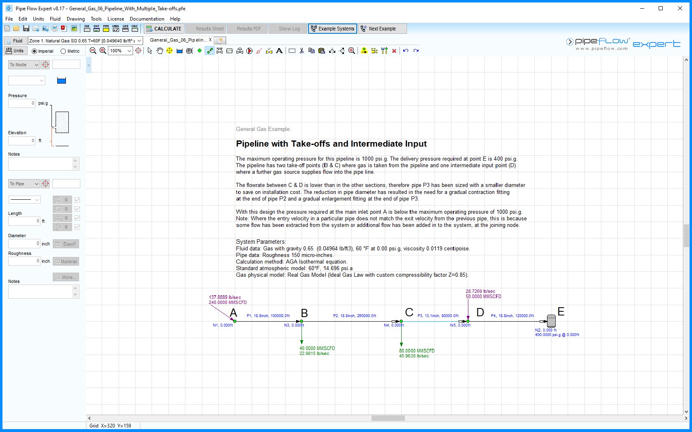Toggle checkbox next to fittings count
Screen dimensions: 692x432
click(x=77, y=200)
